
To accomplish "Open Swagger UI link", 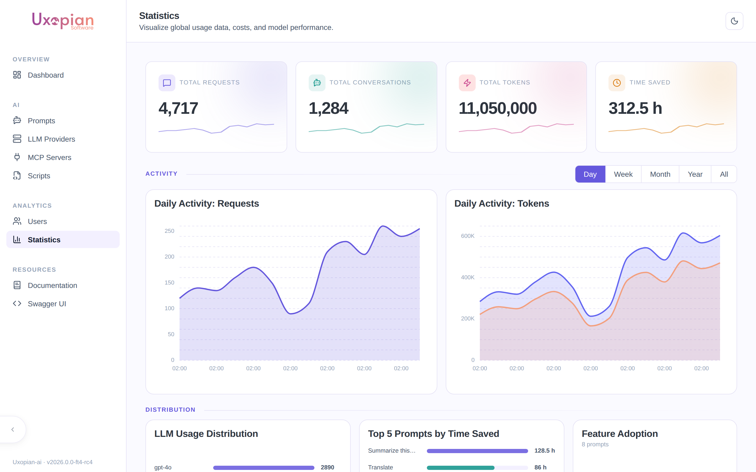I will pos(63,304).
